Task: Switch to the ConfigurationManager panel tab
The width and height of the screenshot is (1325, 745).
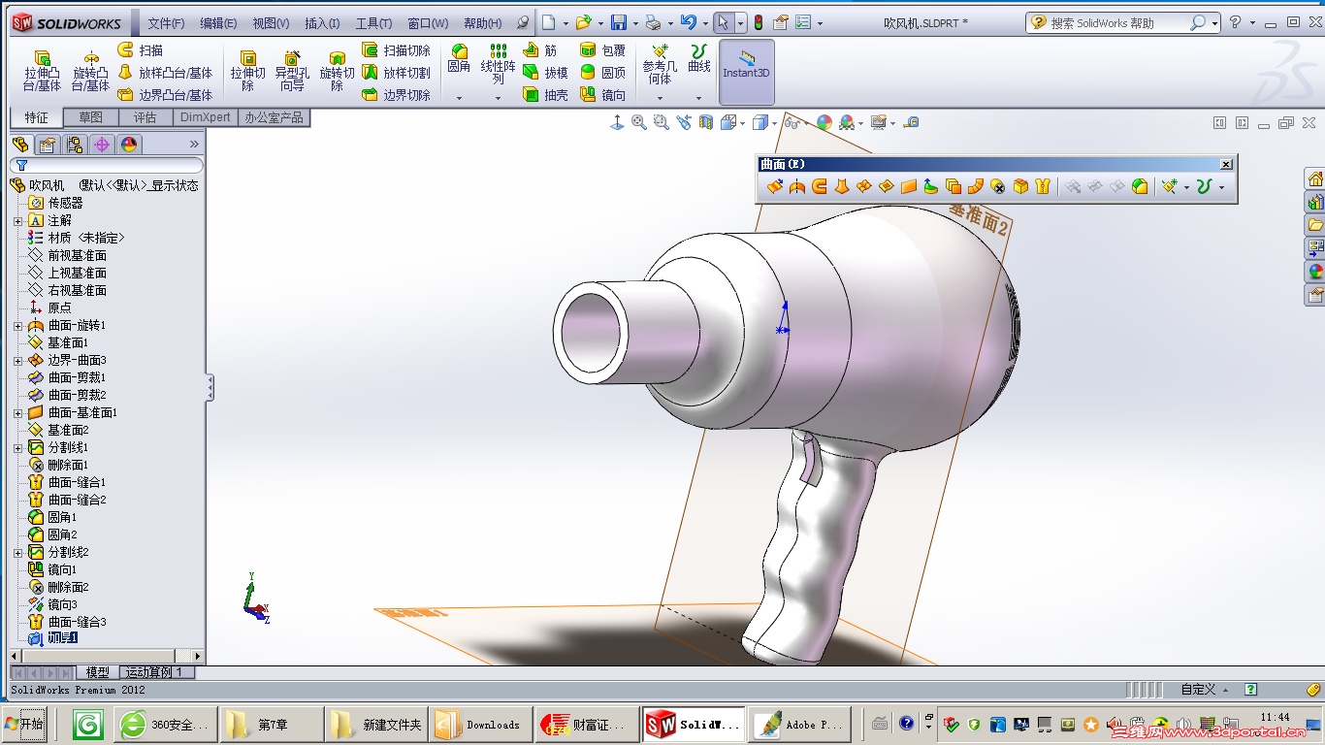Action: pyautogui.click(x=74, y=145)
